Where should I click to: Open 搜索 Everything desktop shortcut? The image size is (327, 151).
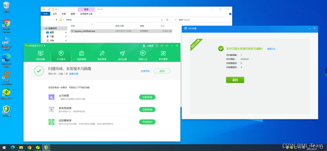coord(6,78)
